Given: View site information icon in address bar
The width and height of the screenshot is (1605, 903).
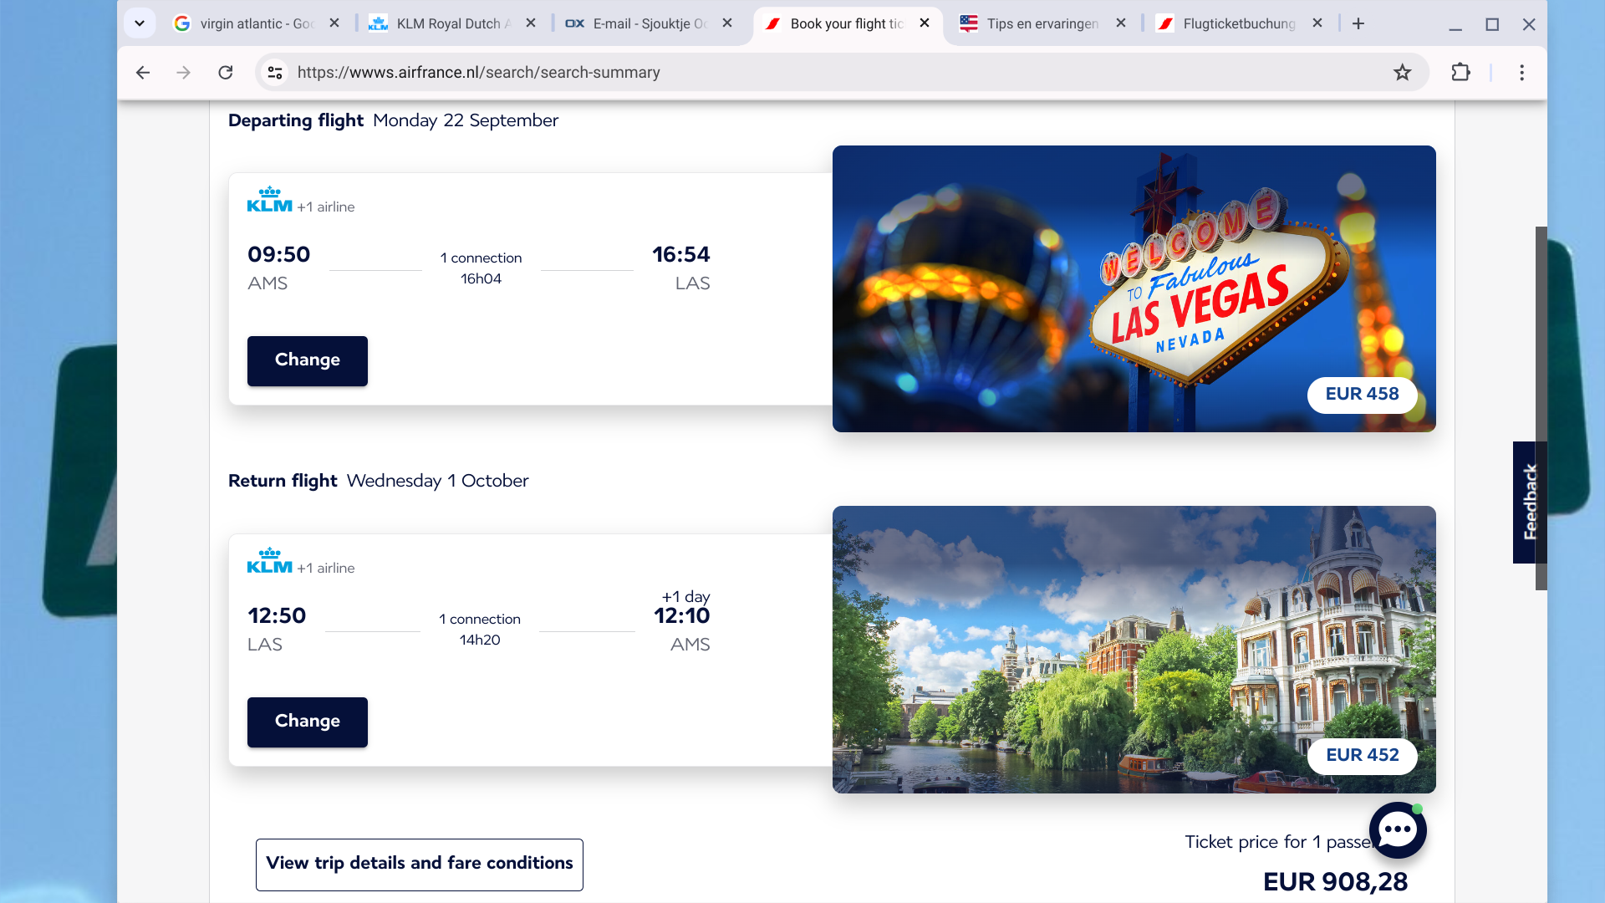Looking at the screenshot, I should click(x=275, y=73).
